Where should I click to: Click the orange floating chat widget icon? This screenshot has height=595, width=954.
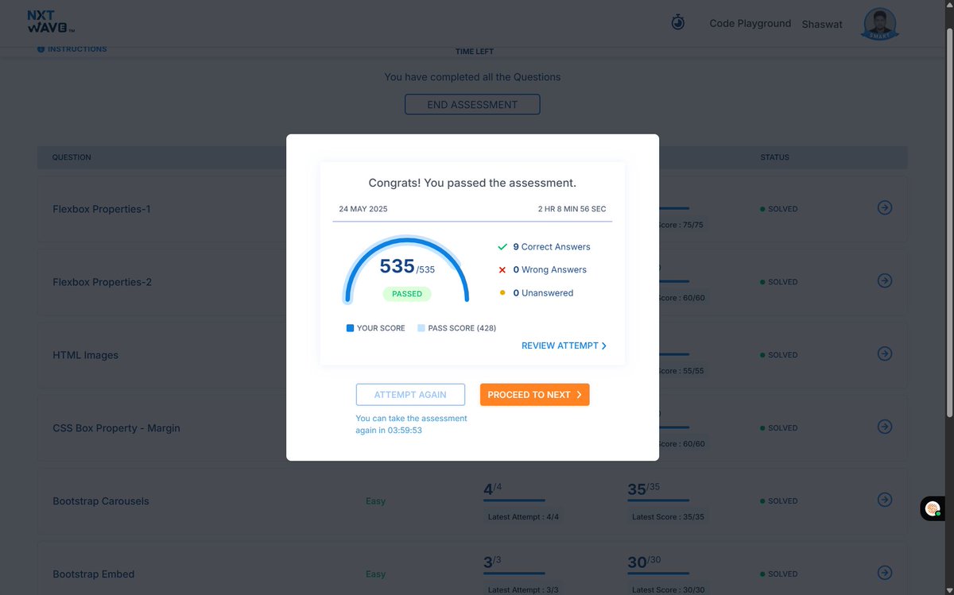[x=933, y=508]
